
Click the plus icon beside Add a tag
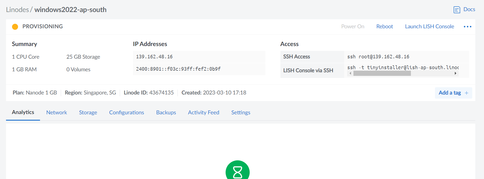(466, 93)
